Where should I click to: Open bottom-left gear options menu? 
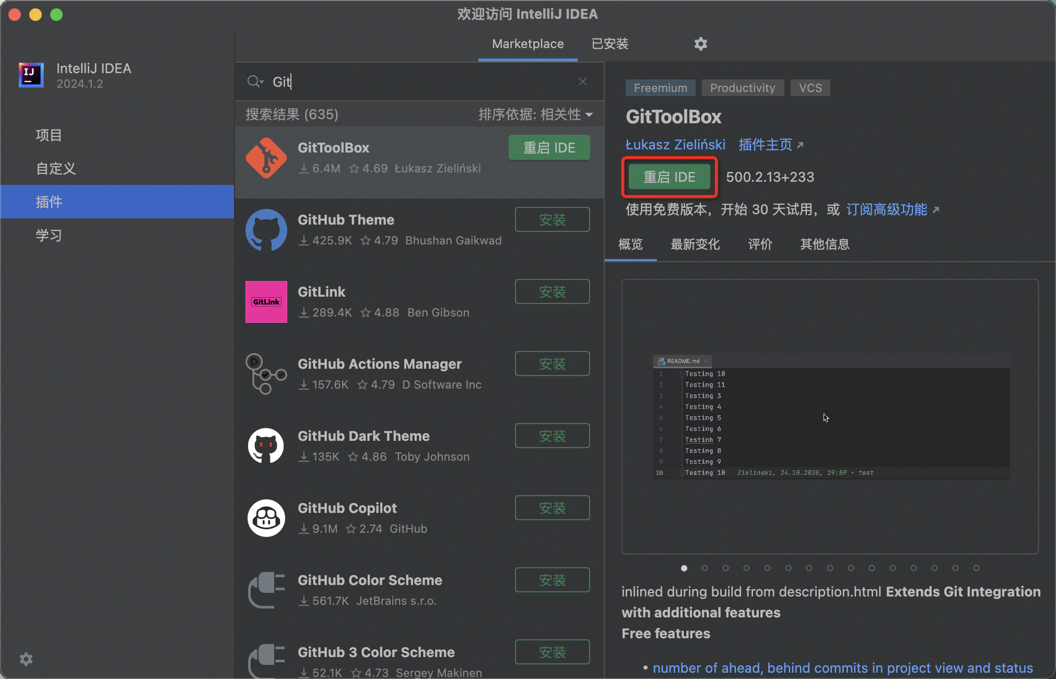(x=26, y=659)
